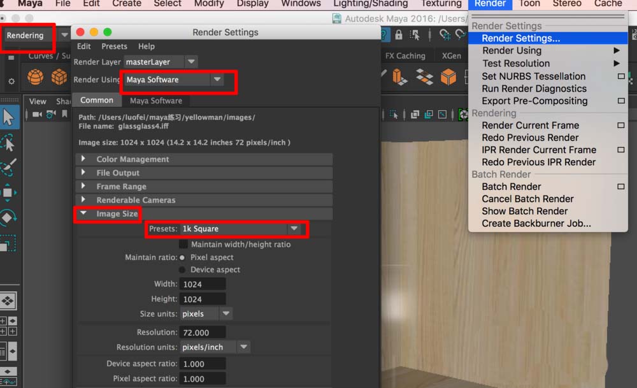Open Render Current Frame option box
Viewport: 637px width, 388px height.
(x=620, y=126)
